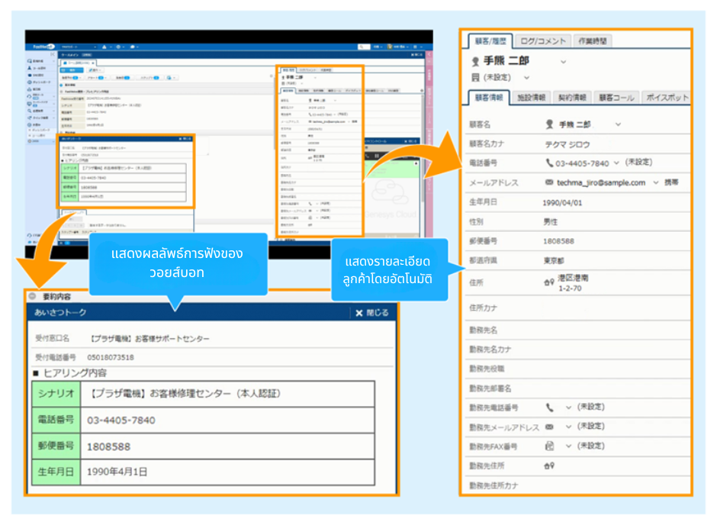
Task: Click the phone icon beside 03-4405-7840
Action: tap(549, 163)
